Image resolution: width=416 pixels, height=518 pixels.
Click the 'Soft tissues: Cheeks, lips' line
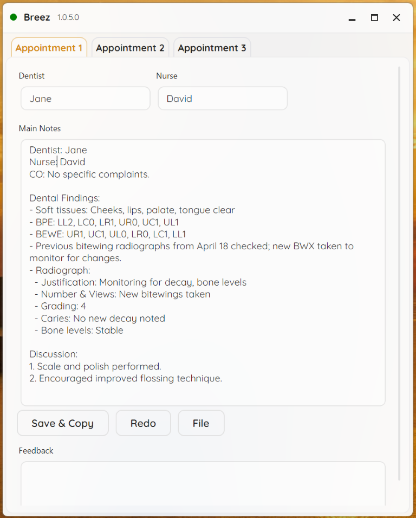click(132, 210)
